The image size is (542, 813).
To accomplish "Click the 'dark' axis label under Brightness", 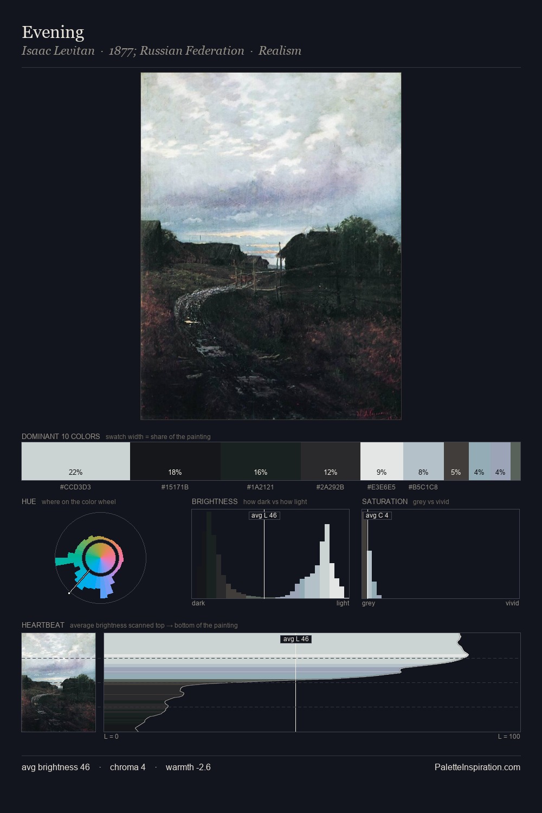I will (x=198, y=603).
